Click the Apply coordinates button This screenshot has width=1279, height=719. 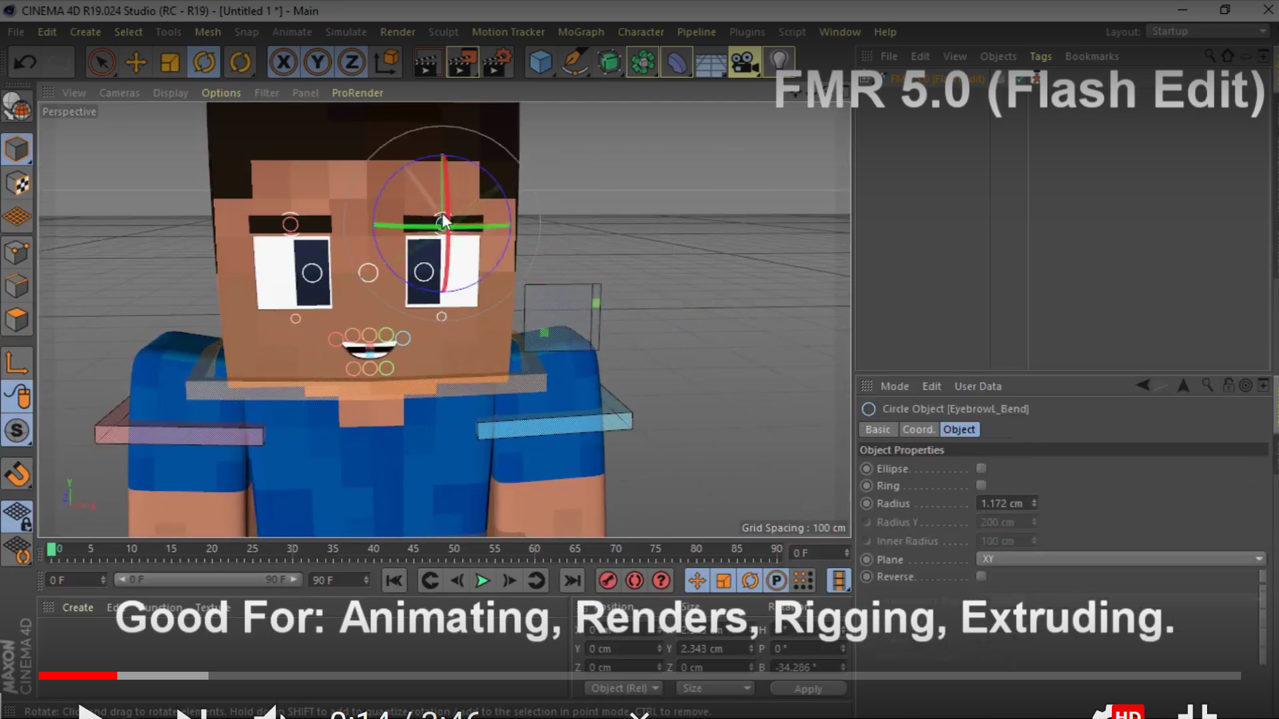[808, 689]
